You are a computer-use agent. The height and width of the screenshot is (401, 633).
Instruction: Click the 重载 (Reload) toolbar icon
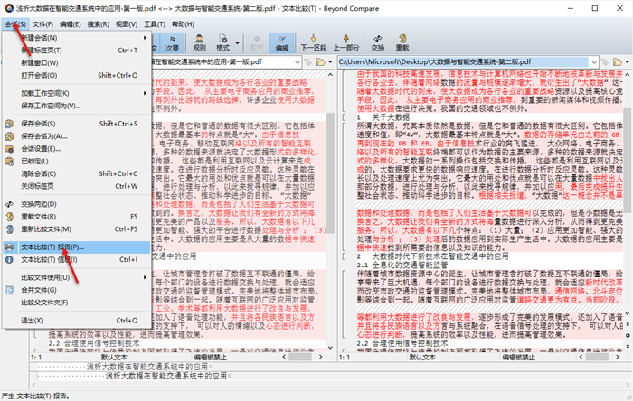coord(402,42)
